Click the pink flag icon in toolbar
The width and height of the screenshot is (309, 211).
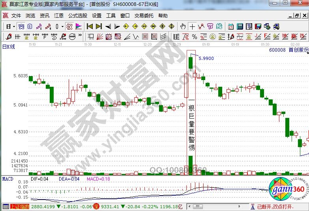pyautogui.click(x=79, y=26)
